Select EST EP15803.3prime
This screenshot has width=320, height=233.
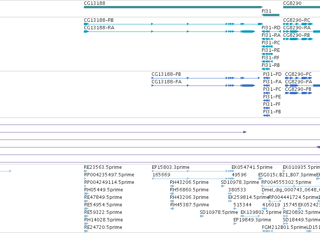171,167
